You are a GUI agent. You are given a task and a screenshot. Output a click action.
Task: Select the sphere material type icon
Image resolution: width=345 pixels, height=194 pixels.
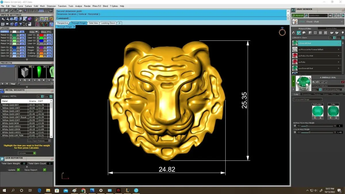(x=304, y=33)
